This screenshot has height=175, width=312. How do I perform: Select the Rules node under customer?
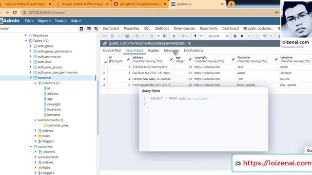pyautogui.click(x=46, y=136)
